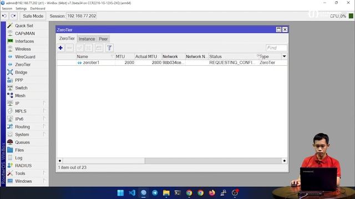
Task: Open WireGuard sidebar item
Action: pyautogui.click(x=25, y=57)
